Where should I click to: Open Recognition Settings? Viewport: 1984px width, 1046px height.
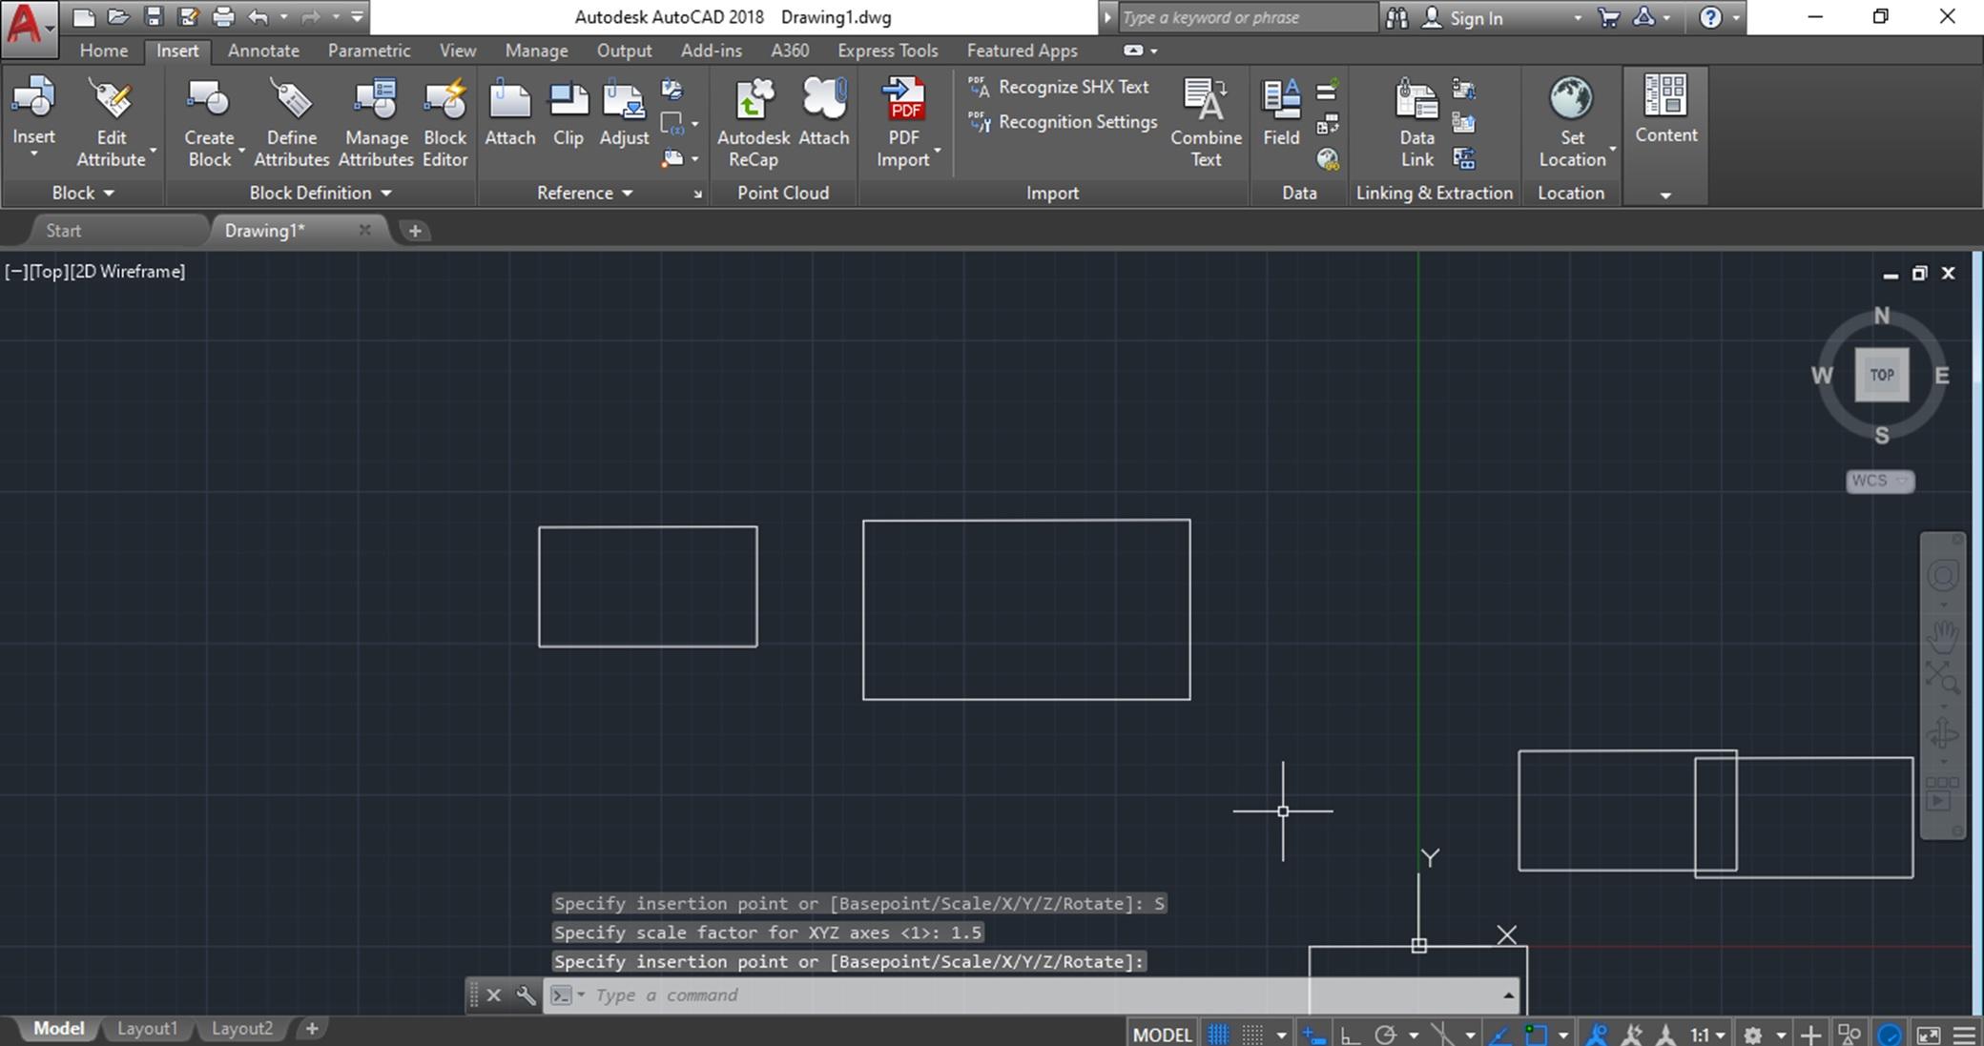tap(1063, 122)
